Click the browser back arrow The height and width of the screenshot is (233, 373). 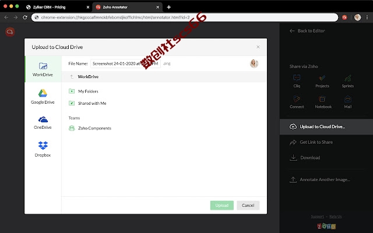click(6, 17)
